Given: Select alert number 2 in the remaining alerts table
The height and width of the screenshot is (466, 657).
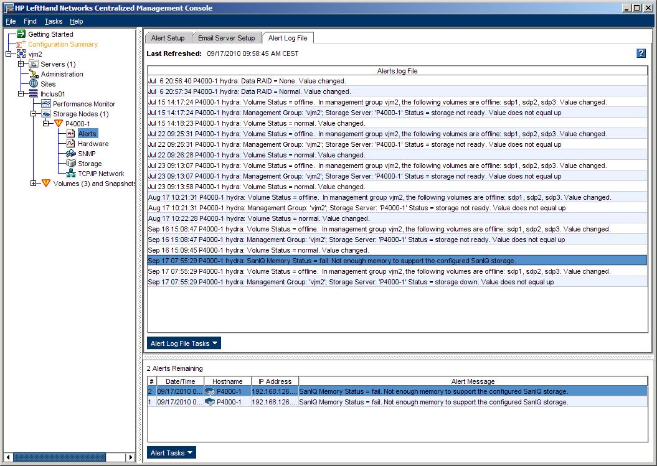Looking at the screenshot, I should [397, 391].
